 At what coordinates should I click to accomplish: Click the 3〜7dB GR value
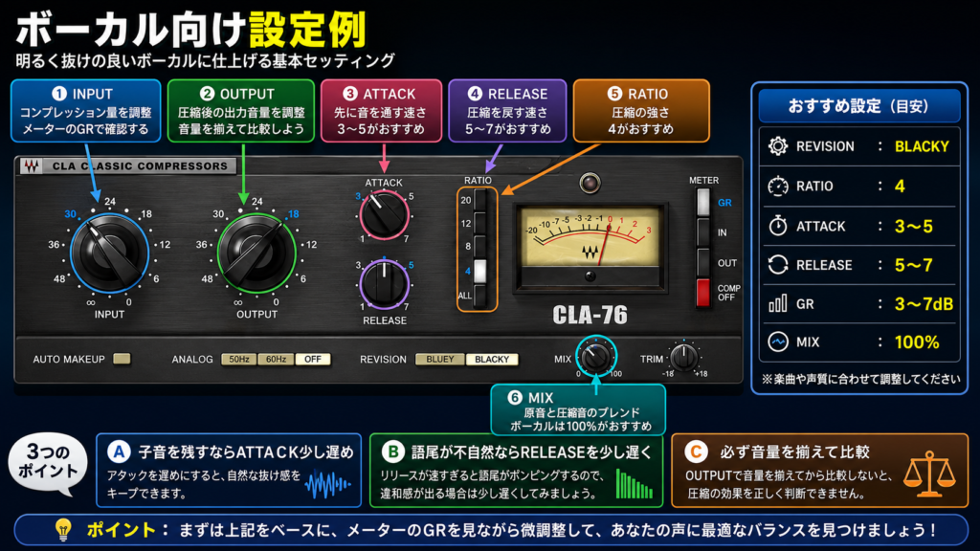924,304
